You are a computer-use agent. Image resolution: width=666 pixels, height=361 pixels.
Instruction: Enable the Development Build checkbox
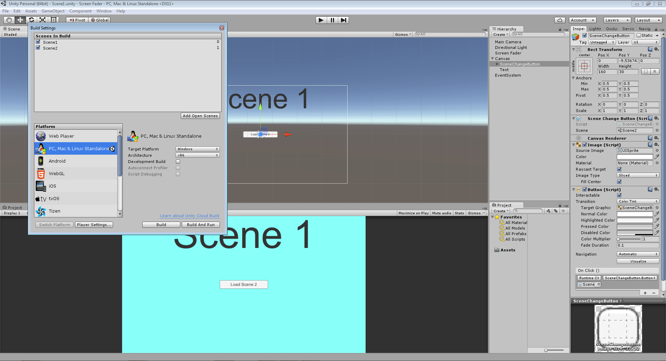[x=178, y=162]
